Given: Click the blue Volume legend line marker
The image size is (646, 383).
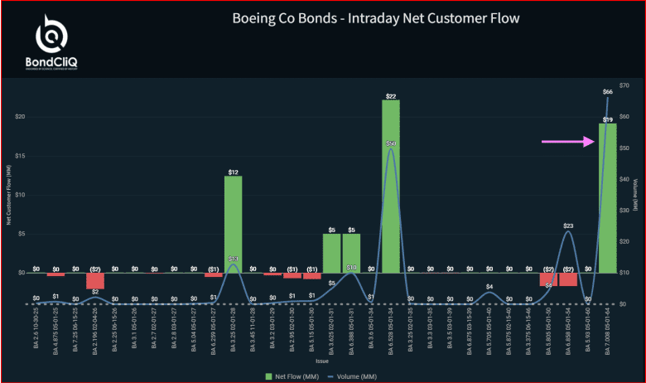Looking at the screenshot, I should point(330,376).
